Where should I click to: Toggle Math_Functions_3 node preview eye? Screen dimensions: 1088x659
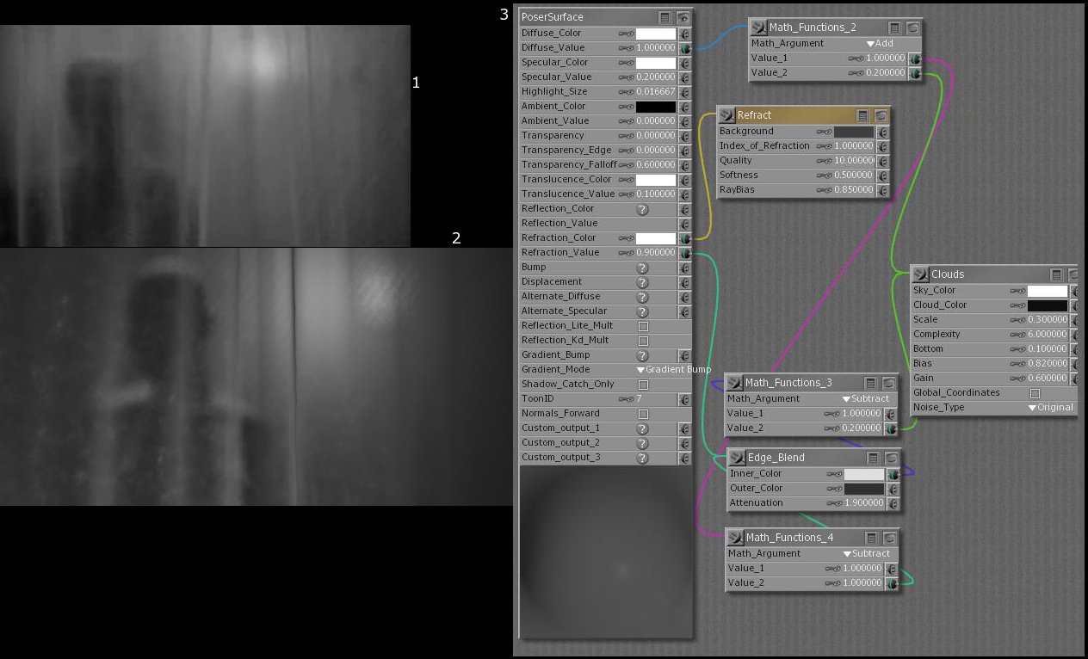click(x=889, y=383)
